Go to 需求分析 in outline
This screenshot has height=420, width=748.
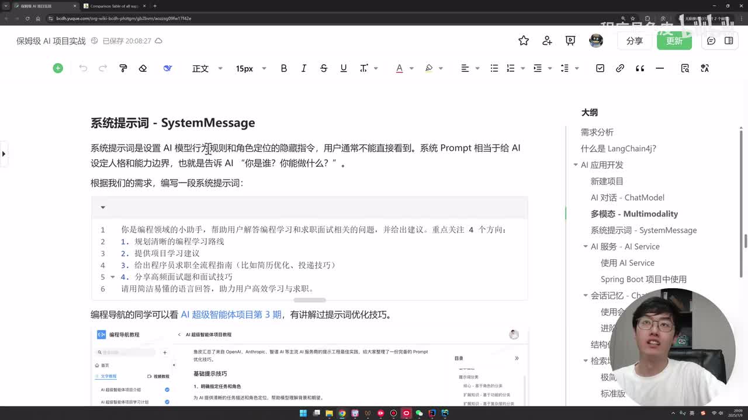tap(597, 132)
